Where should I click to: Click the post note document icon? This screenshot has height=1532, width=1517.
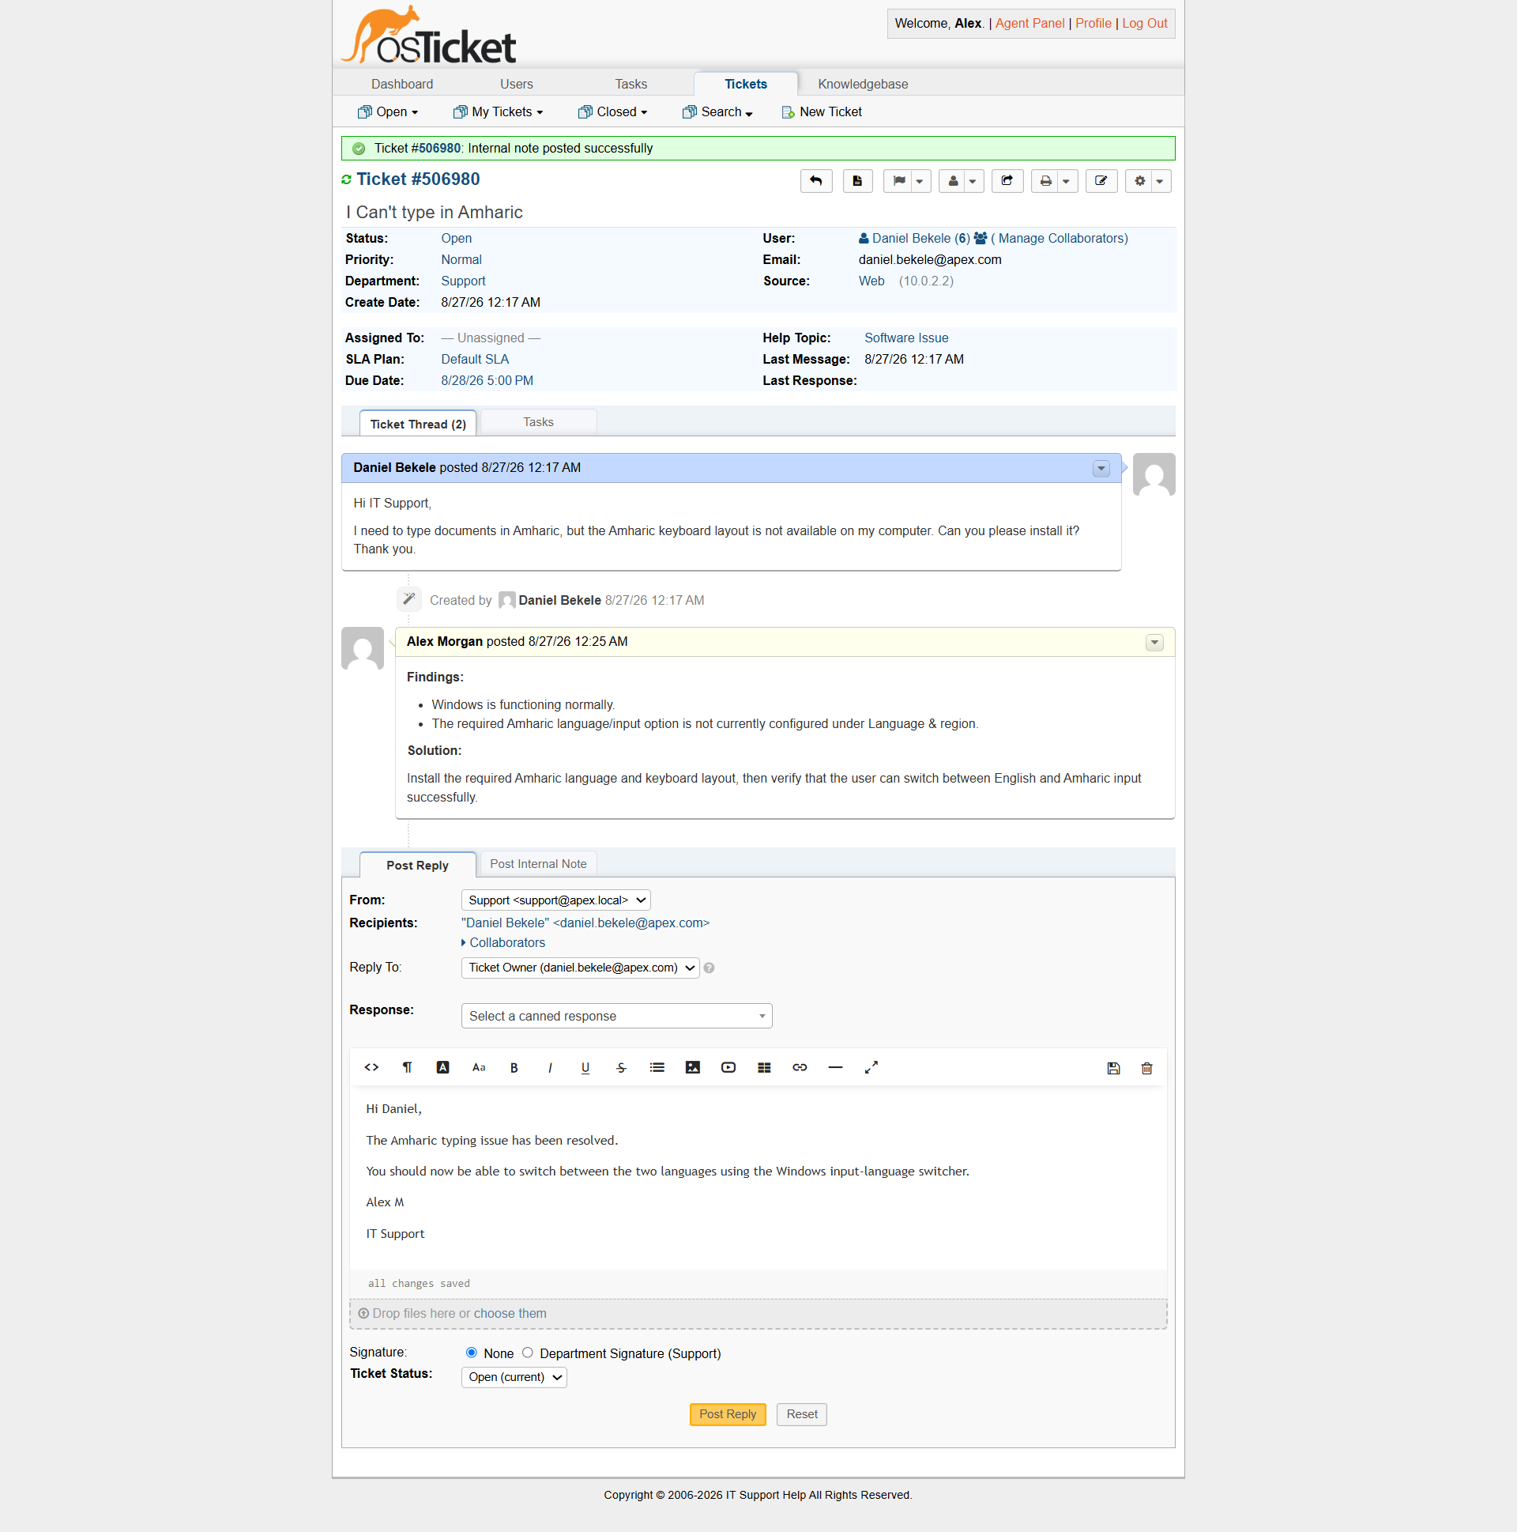(856, 181)
